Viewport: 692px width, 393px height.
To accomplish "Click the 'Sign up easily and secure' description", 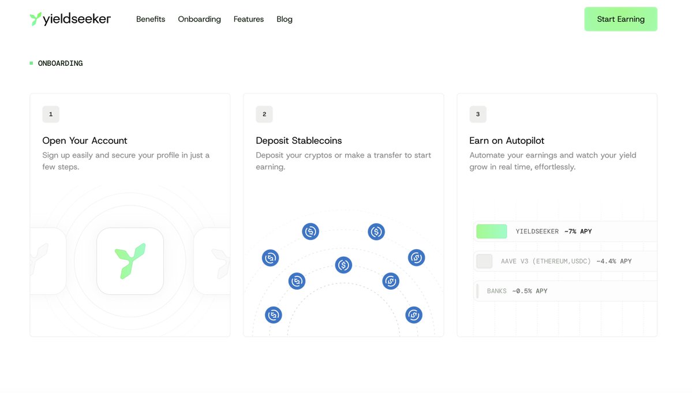I will 126,161.
